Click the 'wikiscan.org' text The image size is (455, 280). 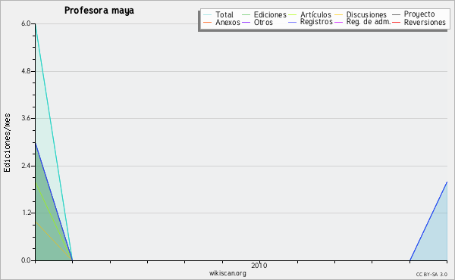[227, 273]
